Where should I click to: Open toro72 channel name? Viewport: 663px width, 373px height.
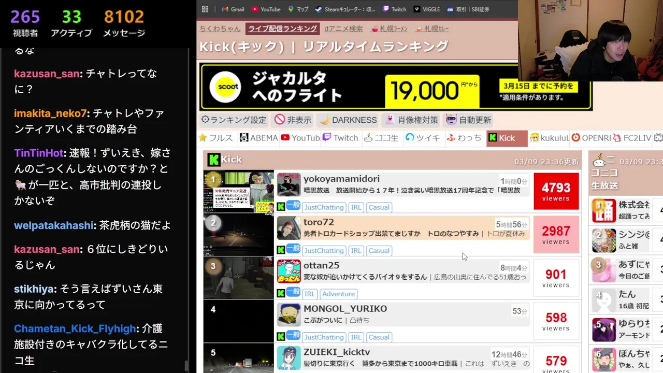click(319, 222)
